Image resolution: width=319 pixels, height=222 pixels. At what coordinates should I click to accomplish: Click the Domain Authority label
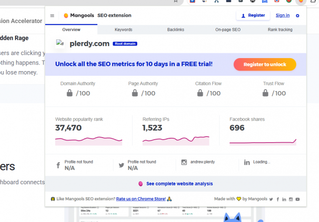[78, 84]
